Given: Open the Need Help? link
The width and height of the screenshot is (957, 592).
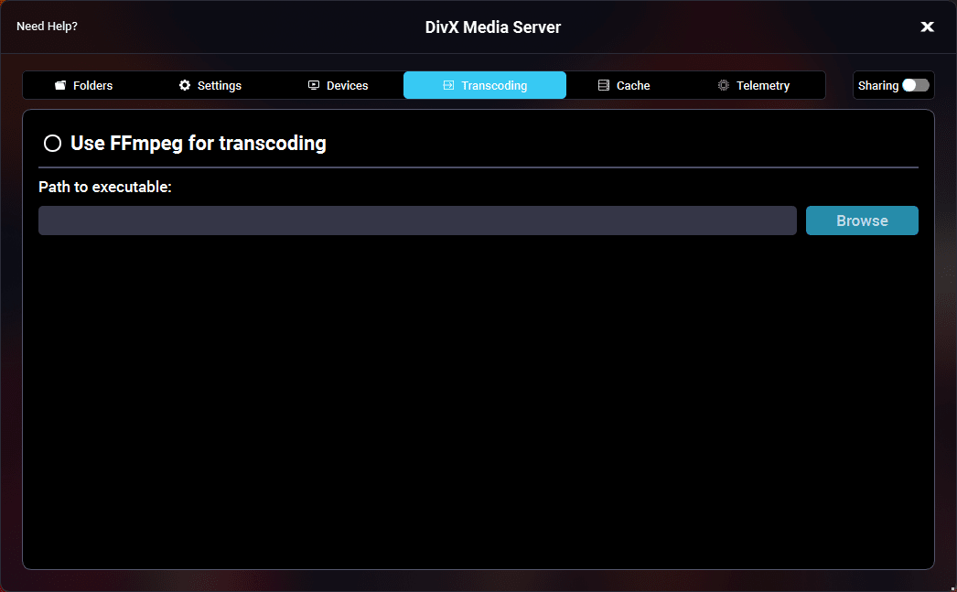Looking at the screenshot, I should point(47,27).
